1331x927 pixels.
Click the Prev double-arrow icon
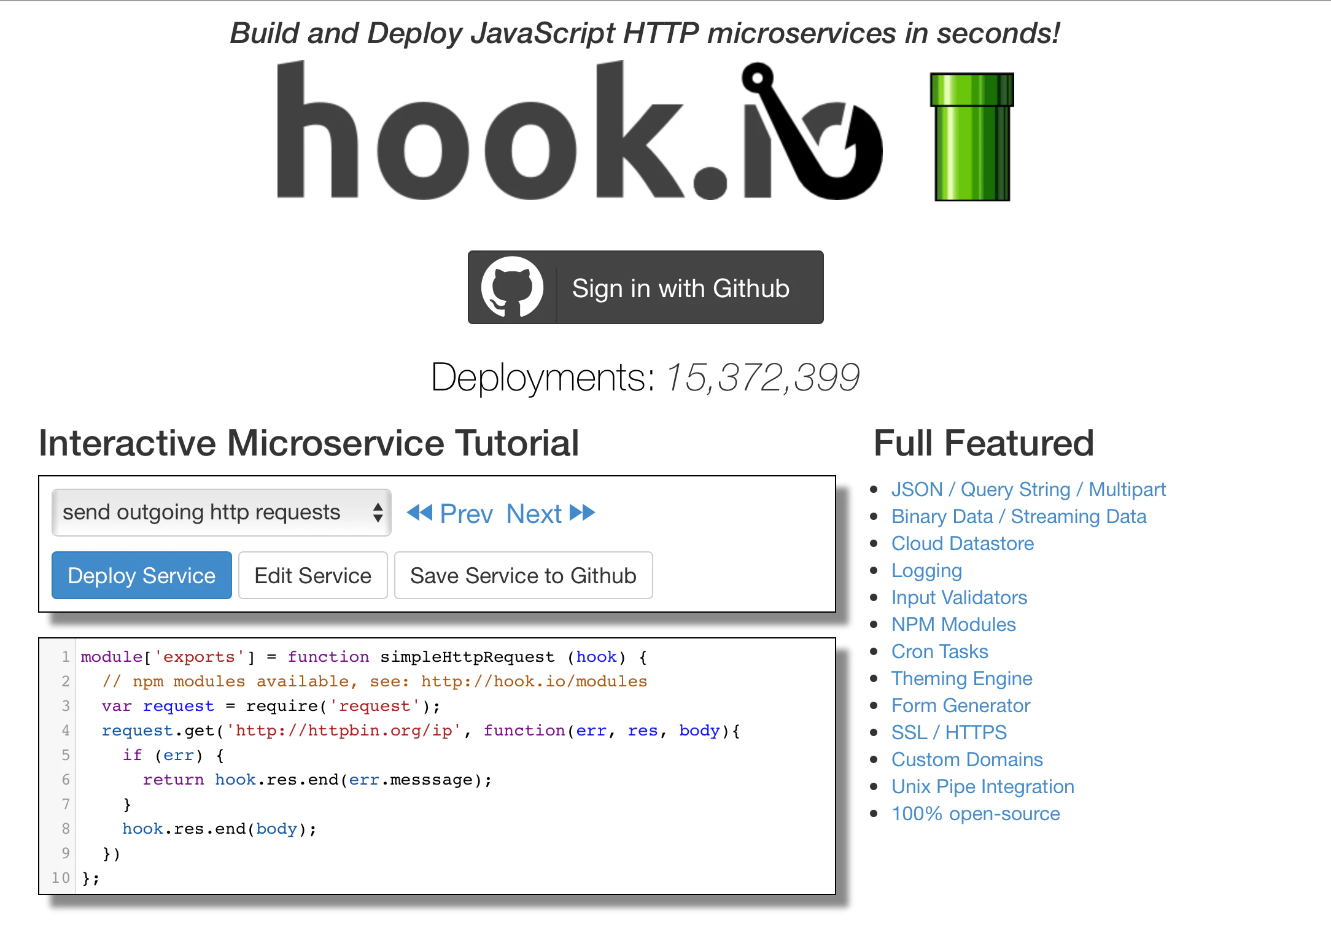coord(420,513)
